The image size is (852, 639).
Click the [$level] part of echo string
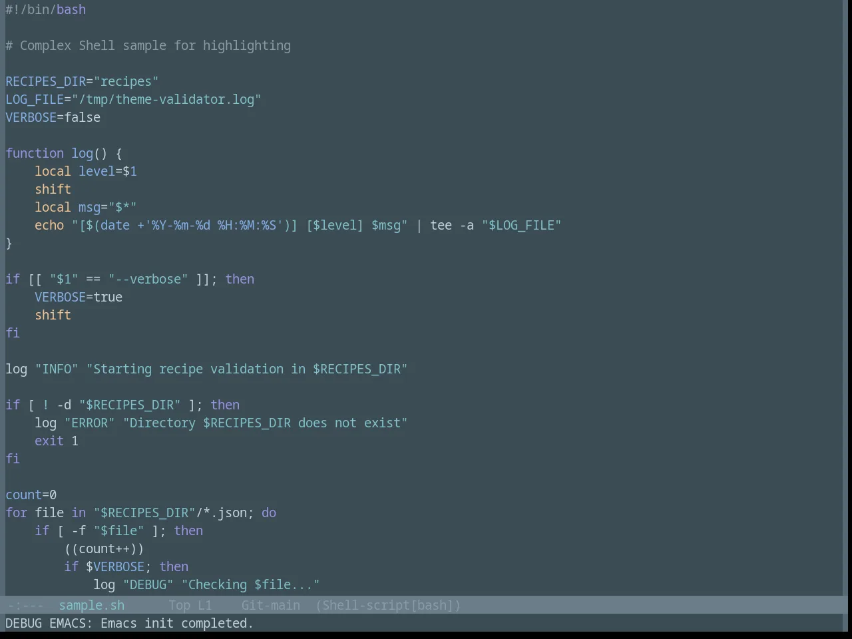coord(335,225)
